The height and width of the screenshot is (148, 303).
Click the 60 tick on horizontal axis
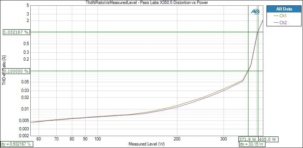[39, 139]
